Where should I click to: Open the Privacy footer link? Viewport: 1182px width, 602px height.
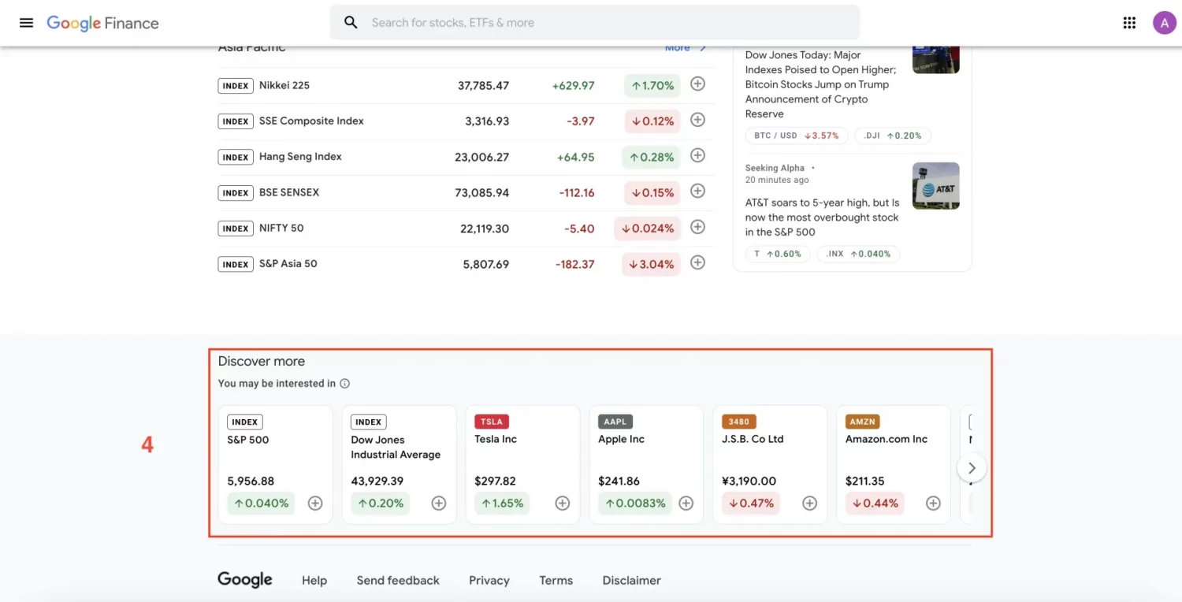(489, 581)
